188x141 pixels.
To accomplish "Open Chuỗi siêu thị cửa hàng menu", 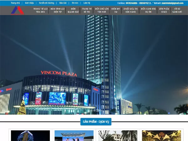I will 131,10.
